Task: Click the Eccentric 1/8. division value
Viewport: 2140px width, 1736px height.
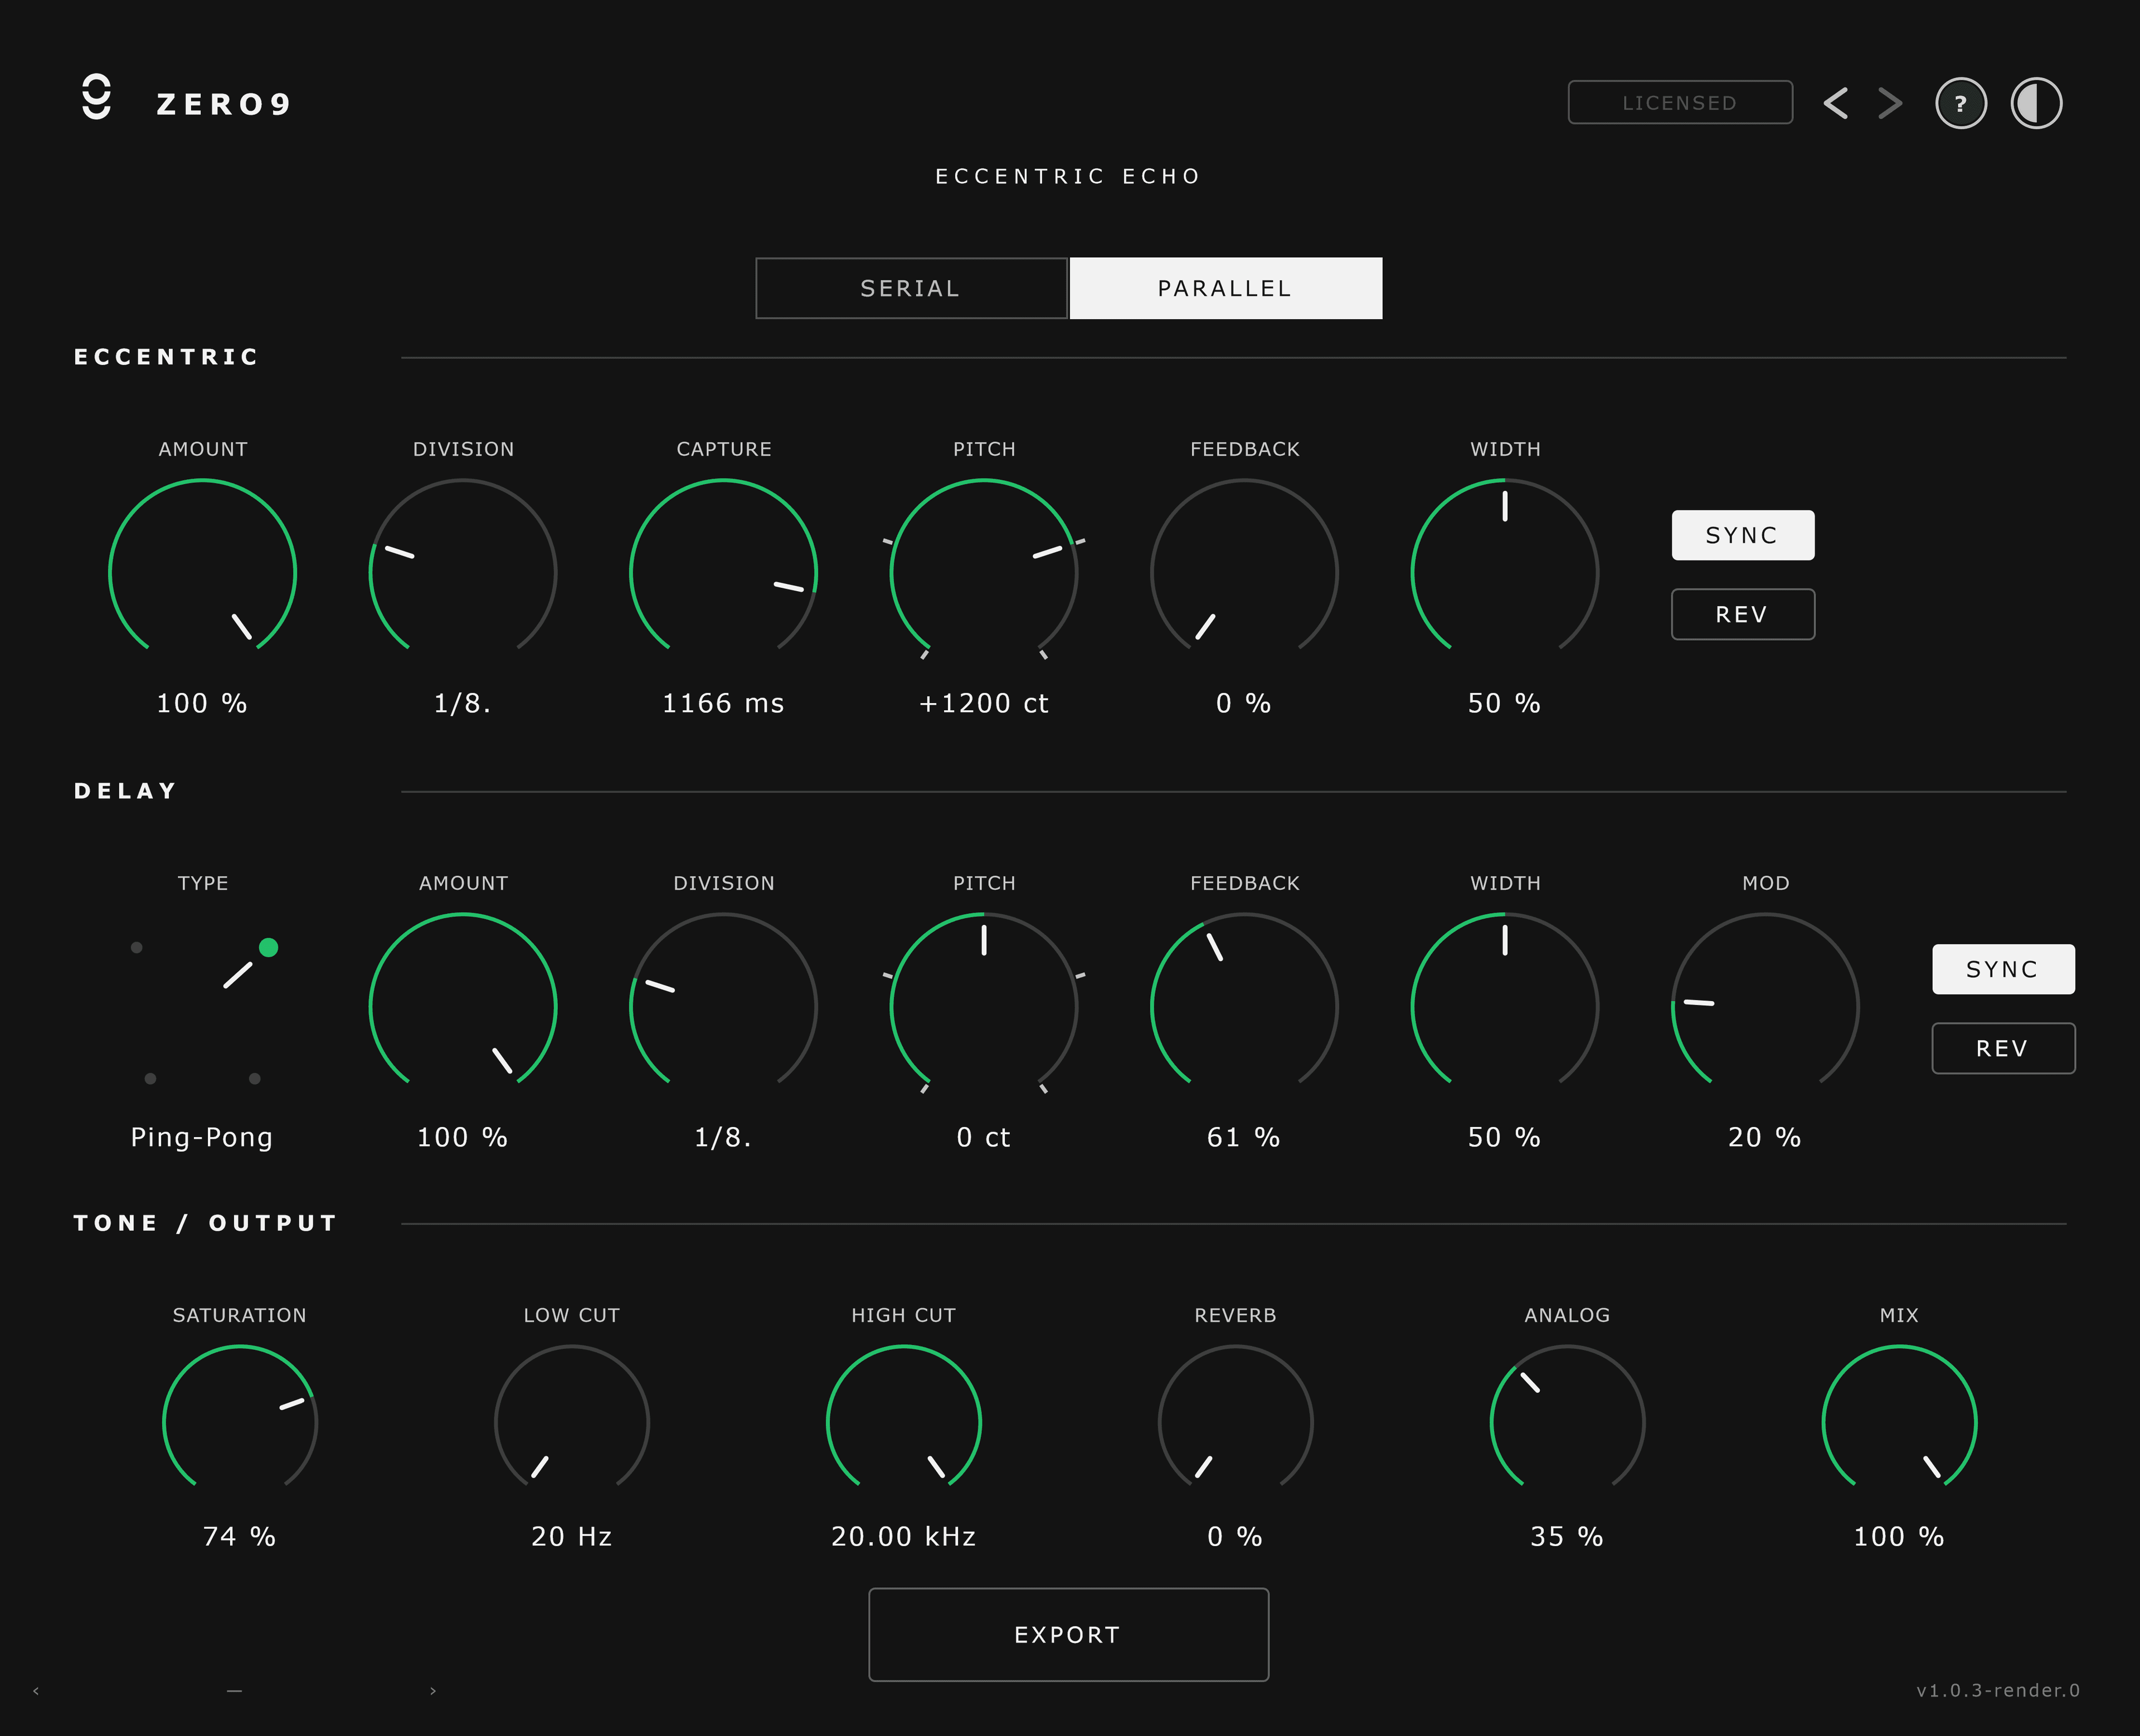Action: 463,703
